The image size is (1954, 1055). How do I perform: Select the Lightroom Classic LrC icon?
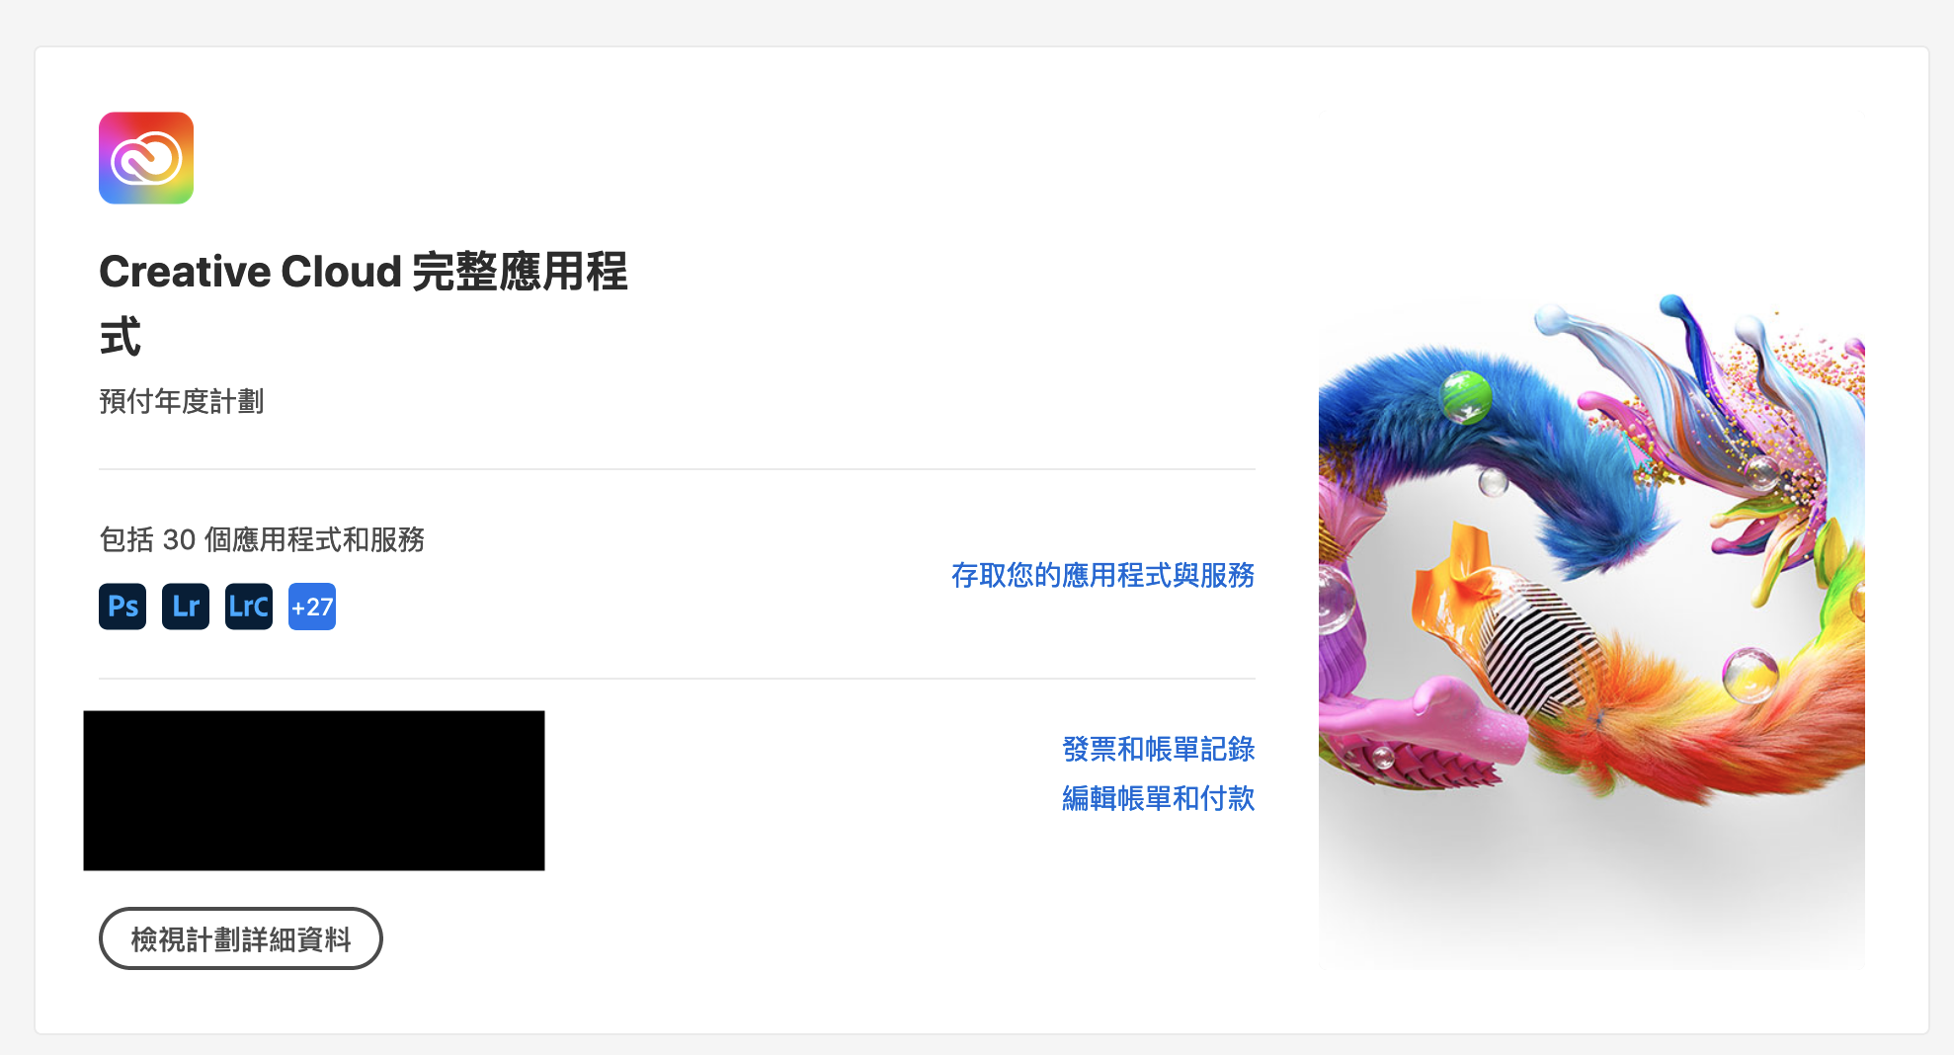tap(249, 607)
